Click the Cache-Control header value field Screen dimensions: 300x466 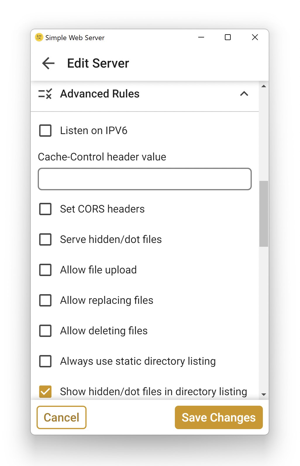[x=144, y=179]
